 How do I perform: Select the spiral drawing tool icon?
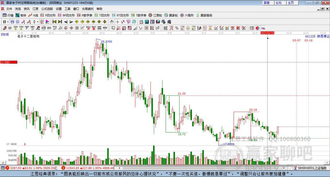pyautogui.click(x=32, y=28)
